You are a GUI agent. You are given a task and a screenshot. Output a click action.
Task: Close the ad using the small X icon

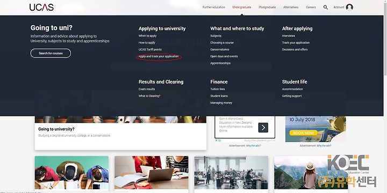tap(216, 140)
